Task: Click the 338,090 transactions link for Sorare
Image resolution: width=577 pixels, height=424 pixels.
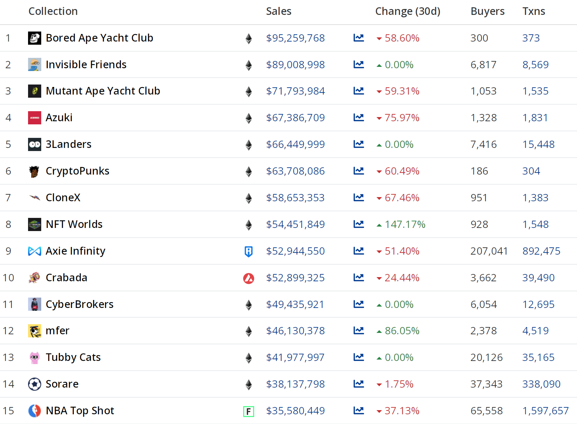Action: click(x=541, y=384)
